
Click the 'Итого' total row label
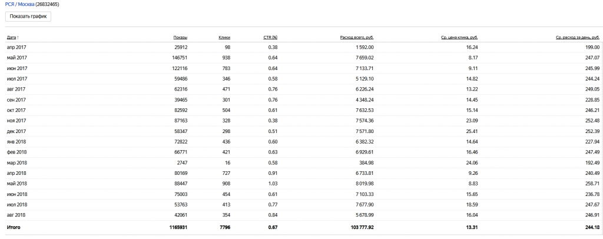[14, 227]
